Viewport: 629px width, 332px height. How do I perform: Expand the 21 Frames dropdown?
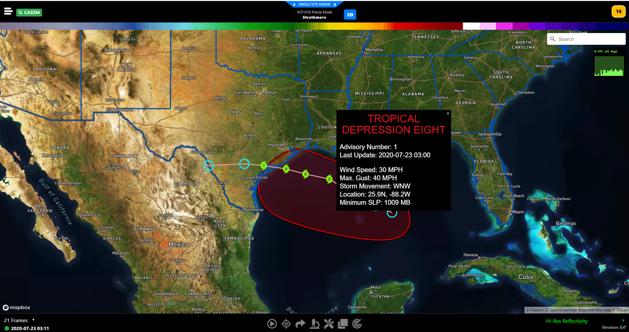(19, 320)
